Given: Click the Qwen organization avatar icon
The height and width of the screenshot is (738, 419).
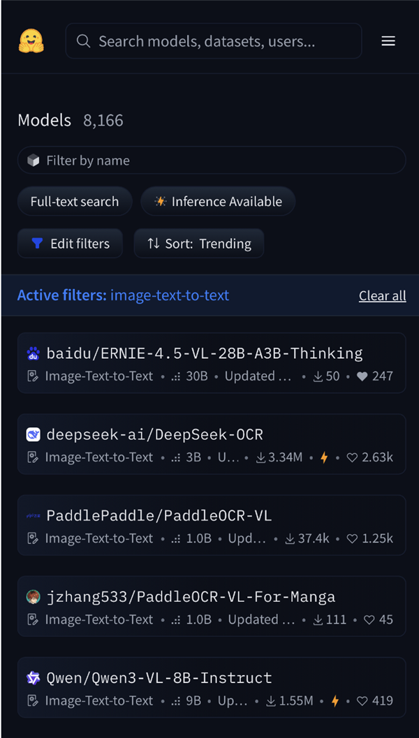Looking at the screenshot, I should click(x=33, y=678).
